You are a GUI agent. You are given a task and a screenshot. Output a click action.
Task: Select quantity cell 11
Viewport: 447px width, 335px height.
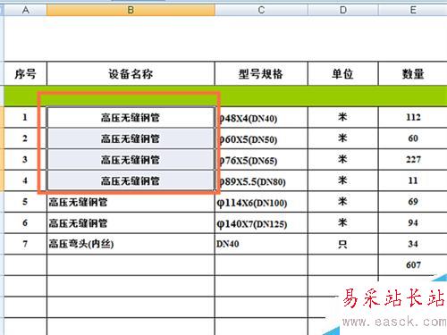(x=413, y=180)
